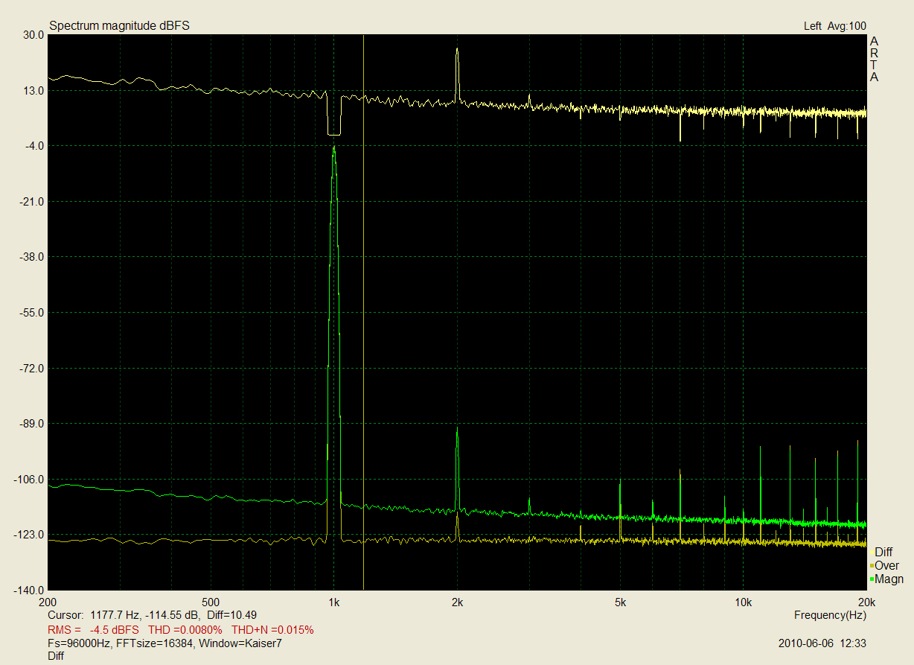The image size is (914, 665).
Task: Click the 30.0 y-axis label
Action: (x=35, y=35)
